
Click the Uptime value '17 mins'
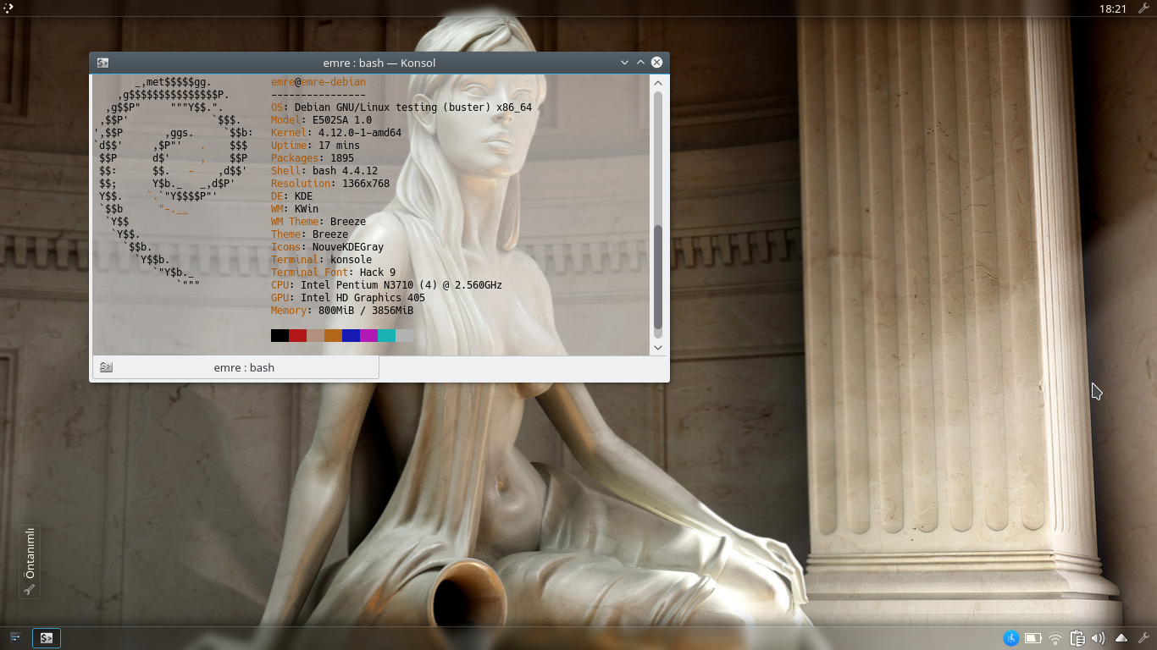click(339, 146)
